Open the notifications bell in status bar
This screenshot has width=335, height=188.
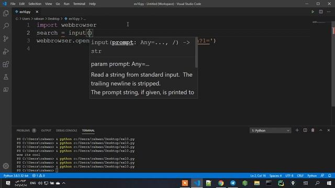[x=330, y=175]
